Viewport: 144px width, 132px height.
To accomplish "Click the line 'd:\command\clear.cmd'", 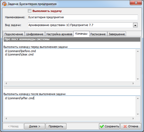I will [x=19, y=54].
